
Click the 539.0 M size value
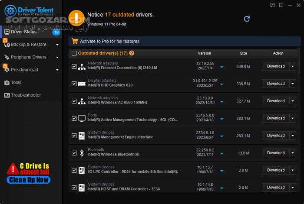click(243, 67)
